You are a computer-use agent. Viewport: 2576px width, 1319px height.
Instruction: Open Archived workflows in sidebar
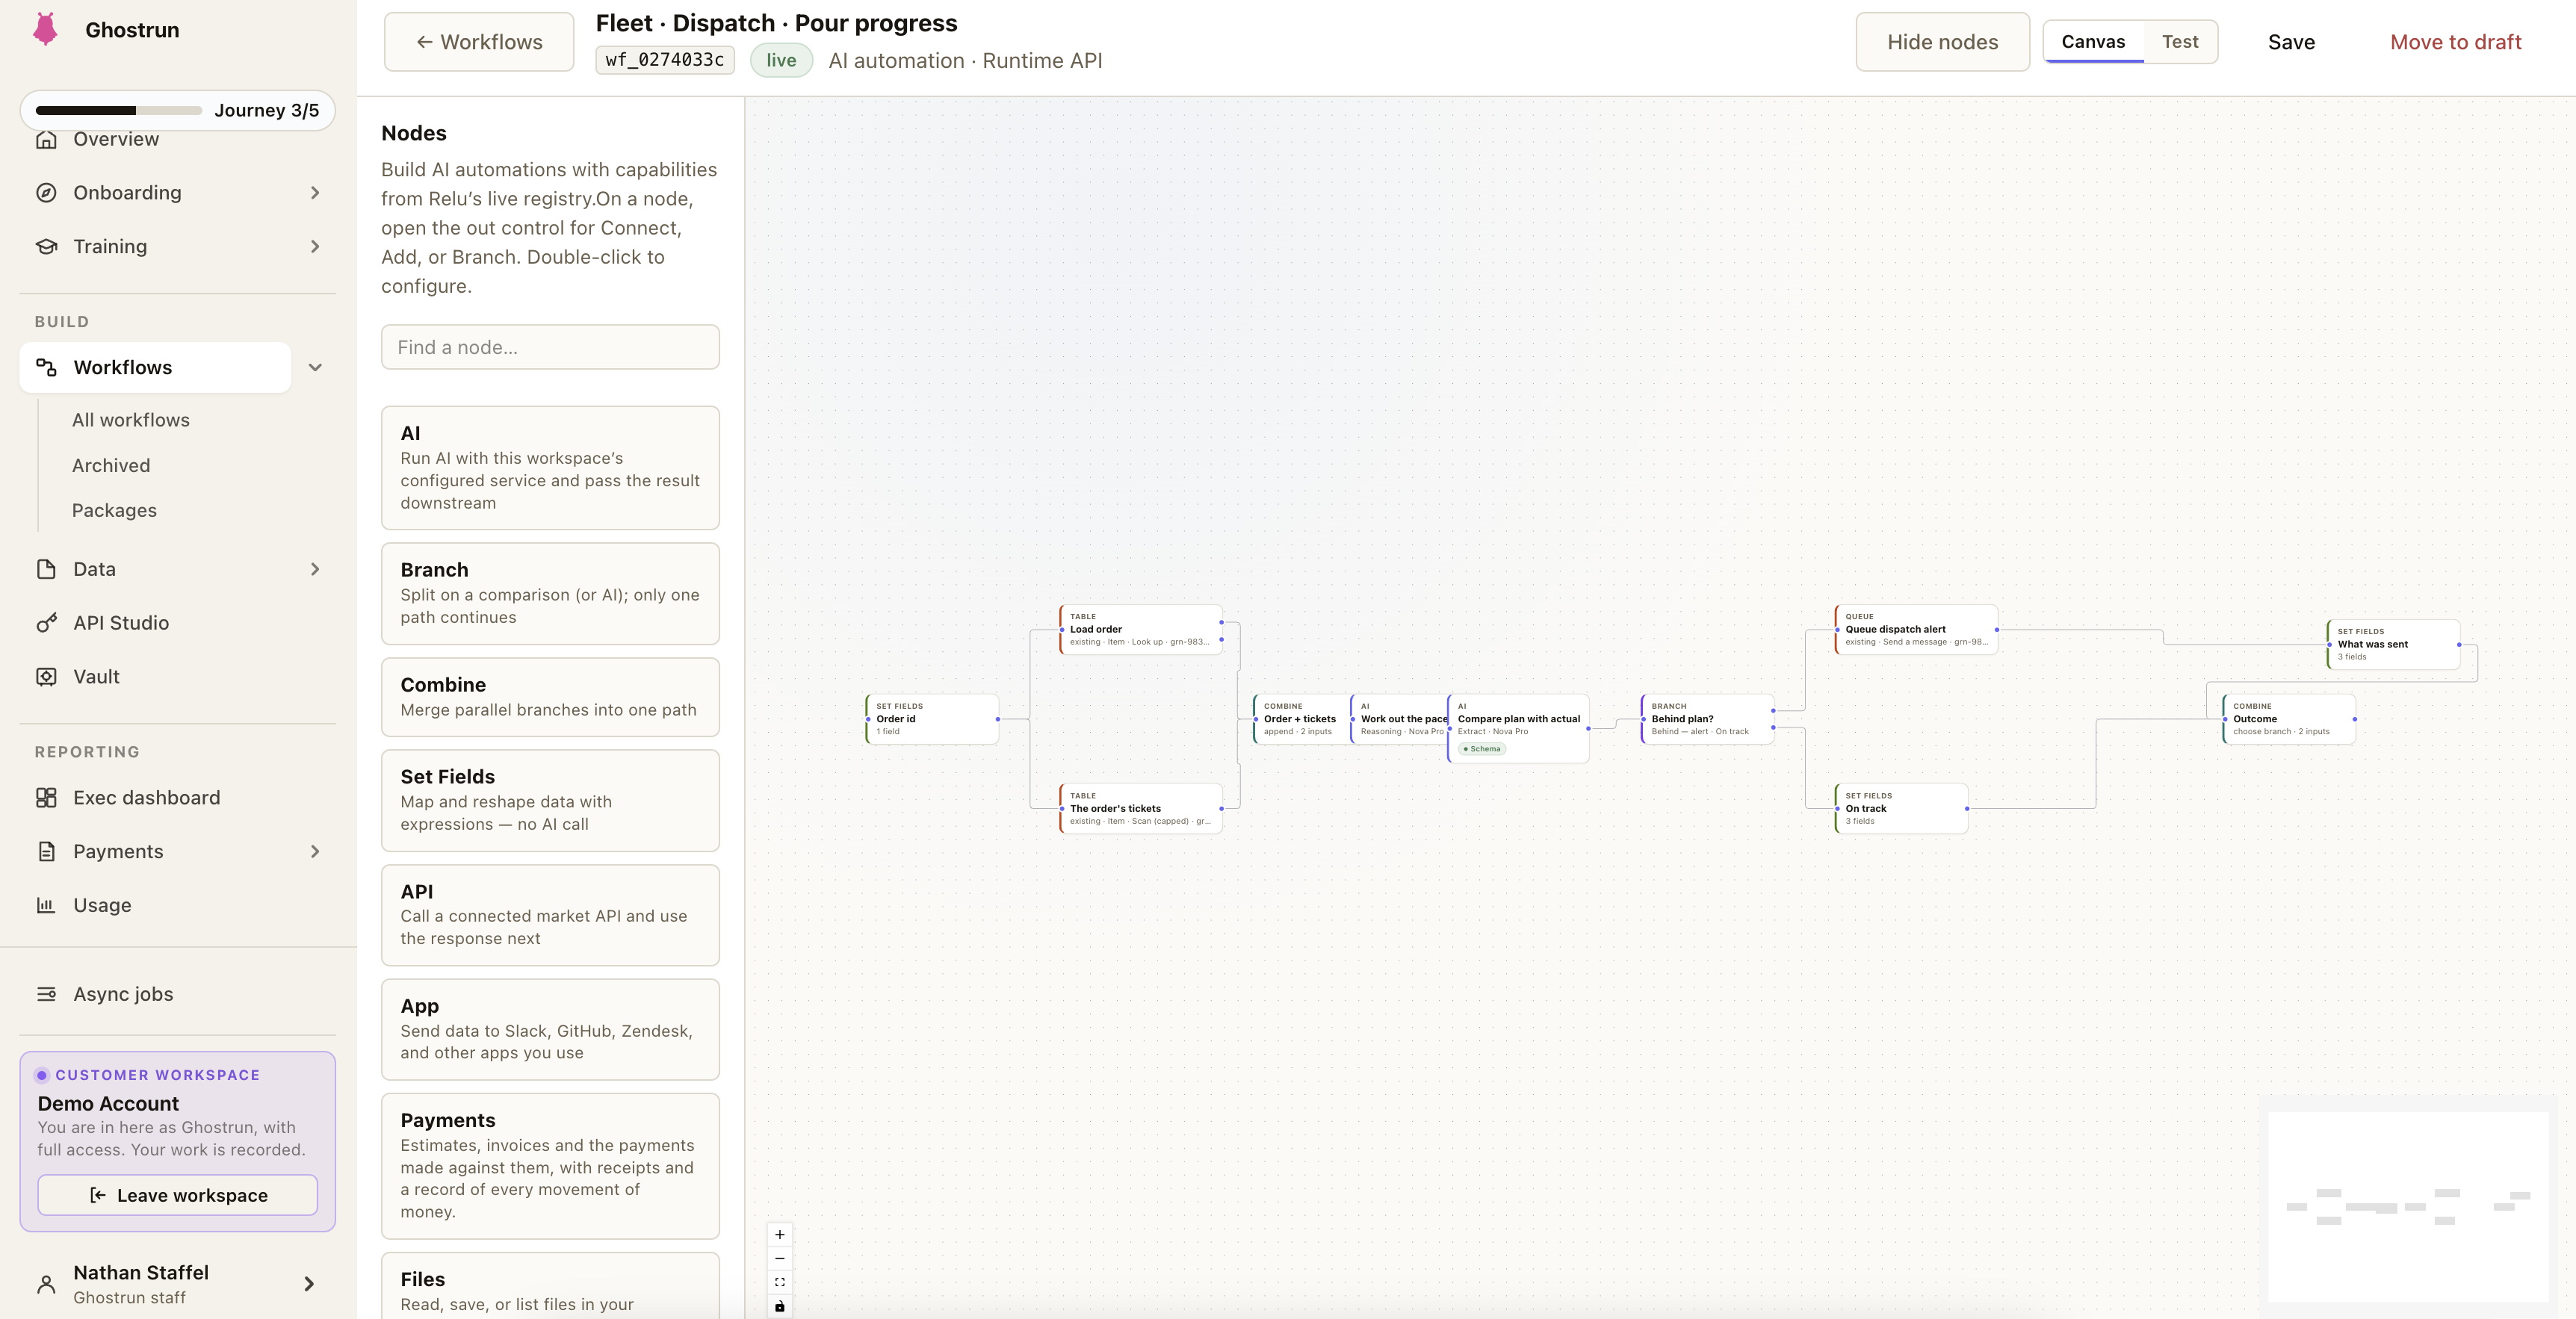111,466
